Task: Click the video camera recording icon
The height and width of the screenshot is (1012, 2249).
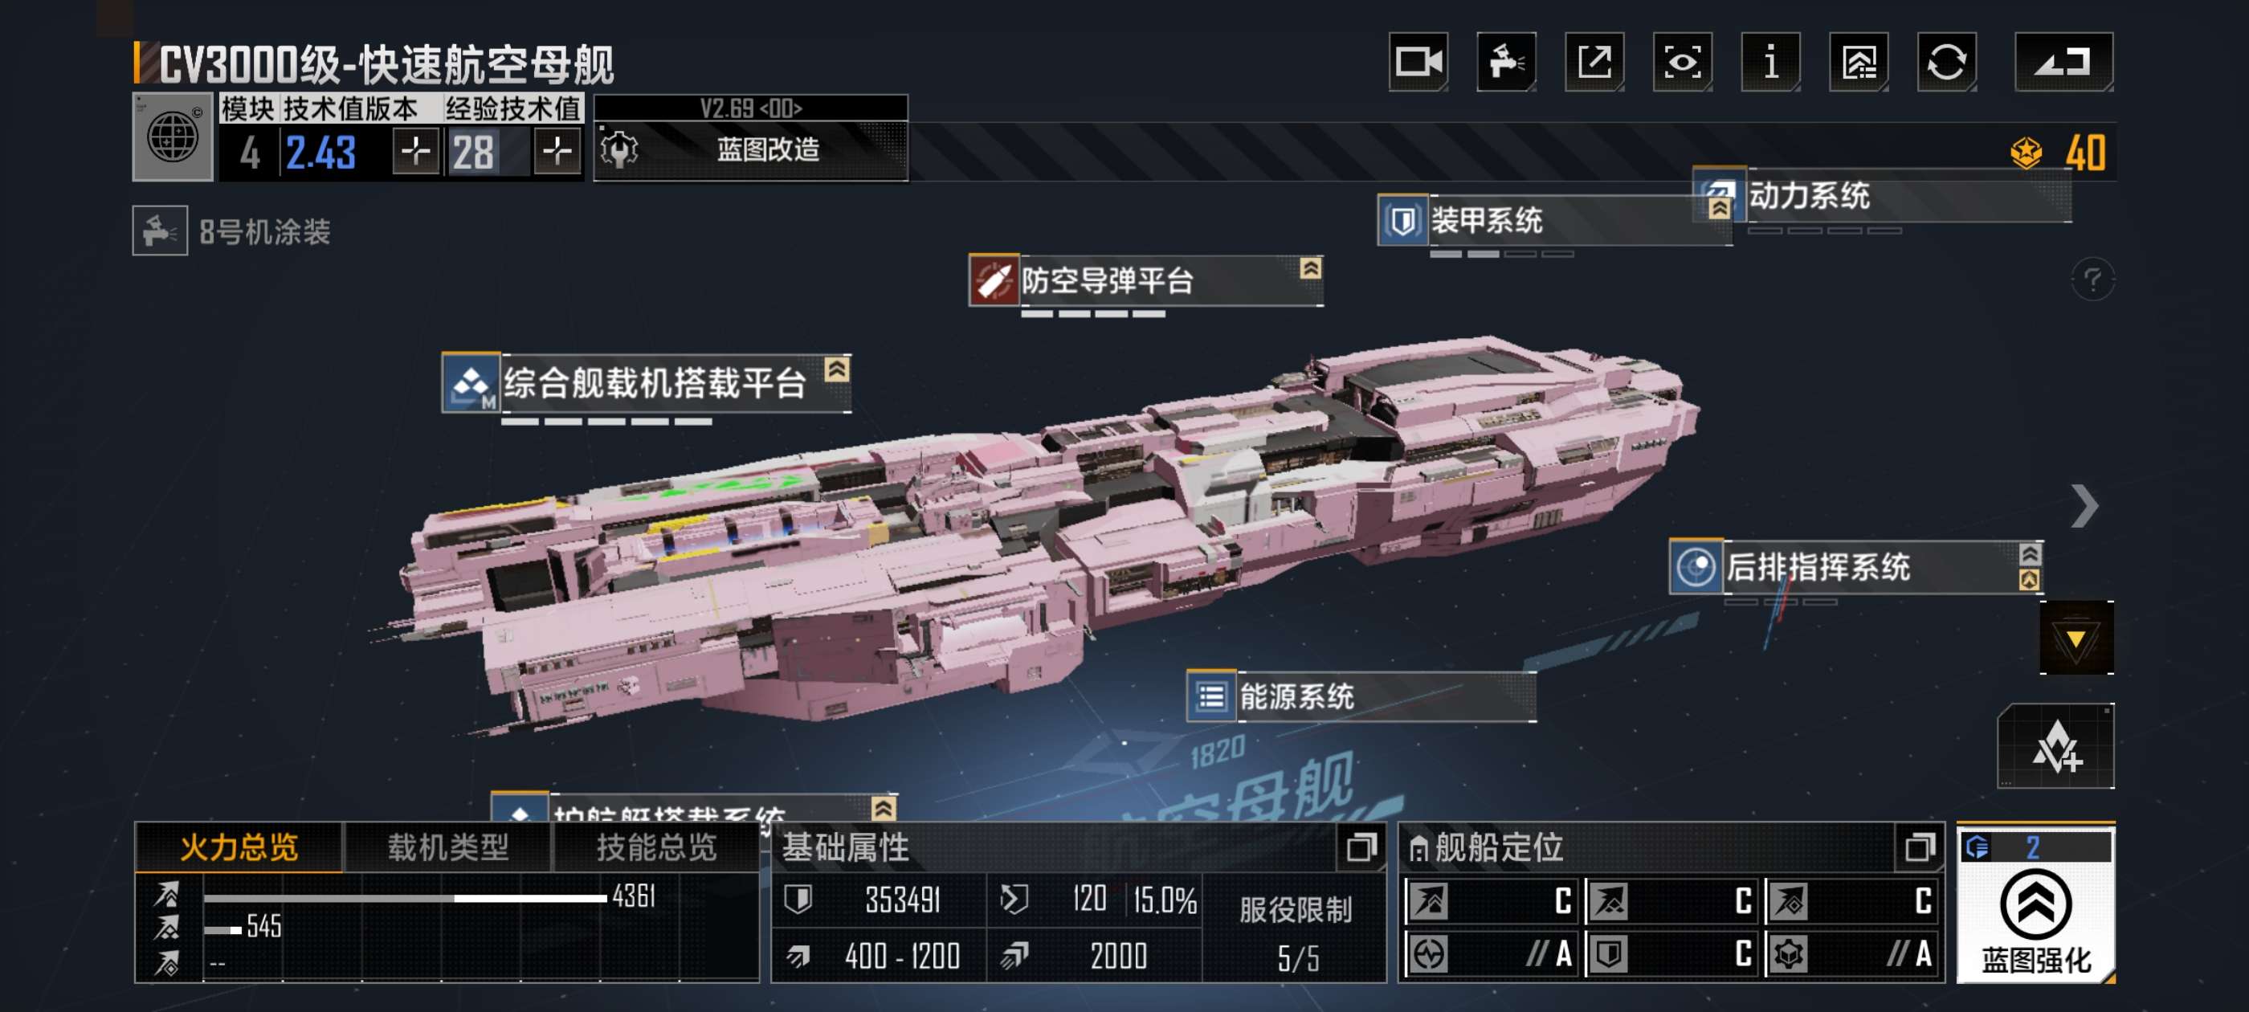Action: pyautogui.click(x=1418, y=62)
